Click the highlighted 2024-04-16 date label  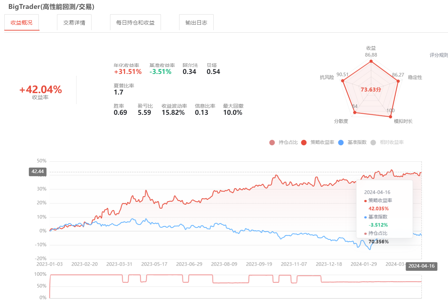tap(421, 266)
